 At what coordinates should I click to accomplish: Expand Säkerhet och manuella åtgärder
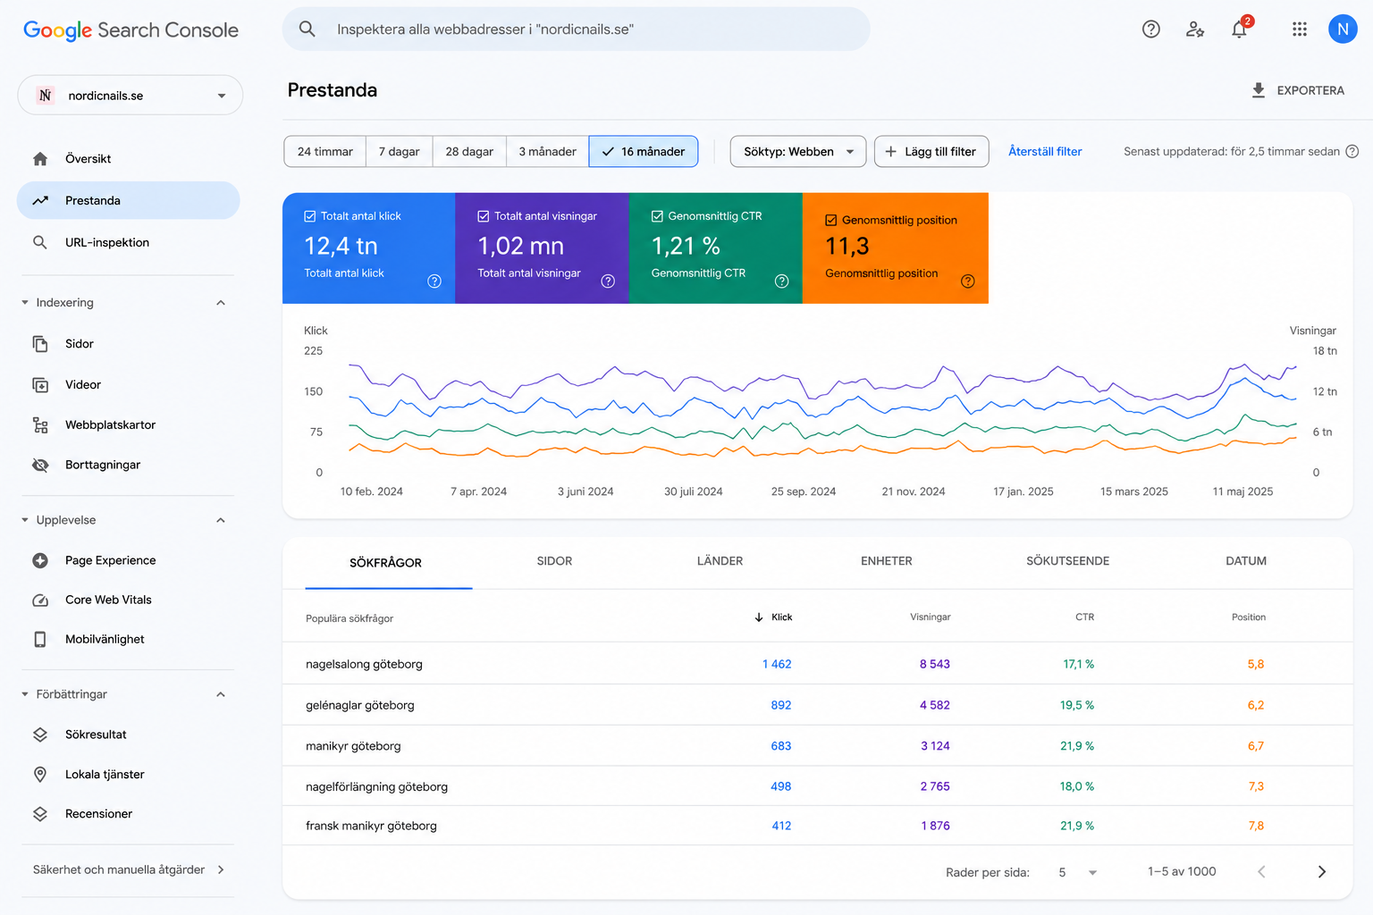(x=128, y=869)
